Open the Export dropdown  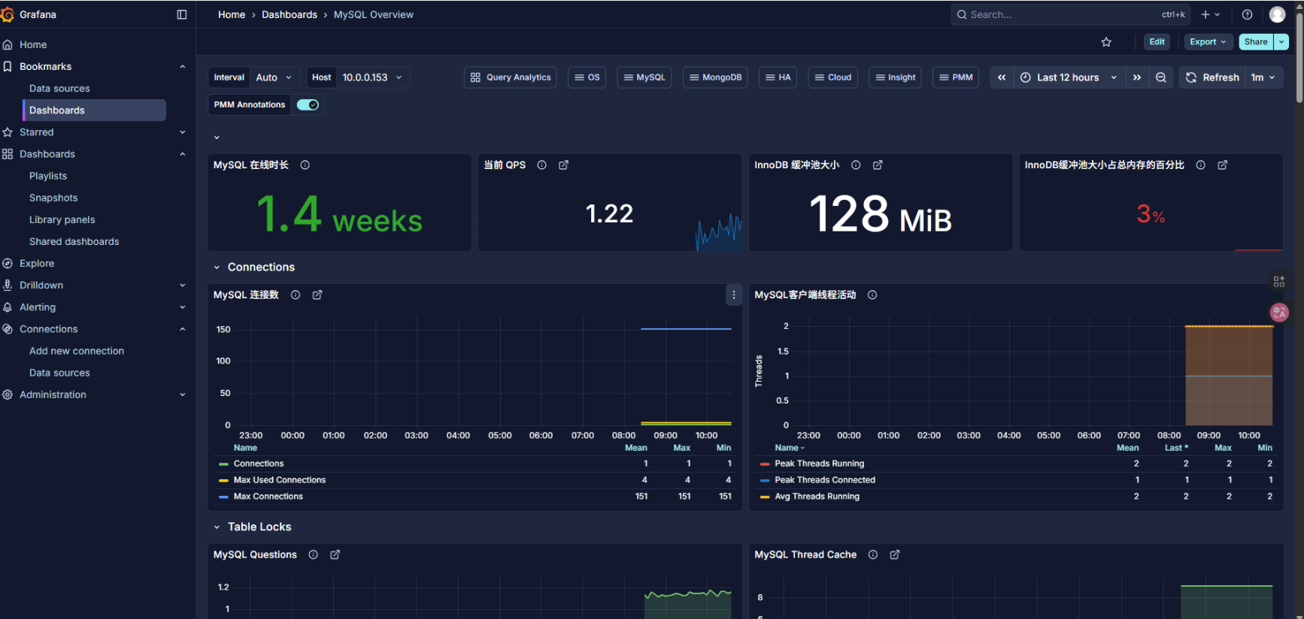(x=1208, y=42)
